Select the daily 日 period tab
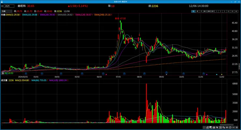The image size is (241, 130). click(x=193, y=11)
